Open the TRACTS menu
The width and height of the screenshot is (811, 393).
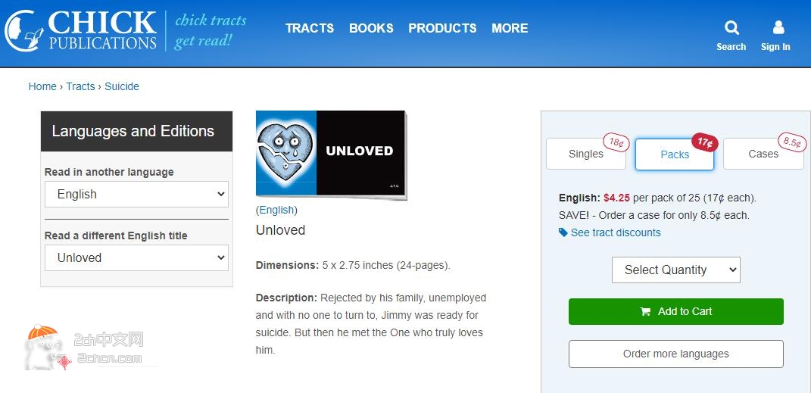click(310, 28)
